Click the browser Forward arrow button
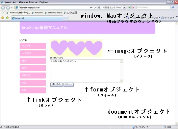The image size is (178, 129). (8, 8)
